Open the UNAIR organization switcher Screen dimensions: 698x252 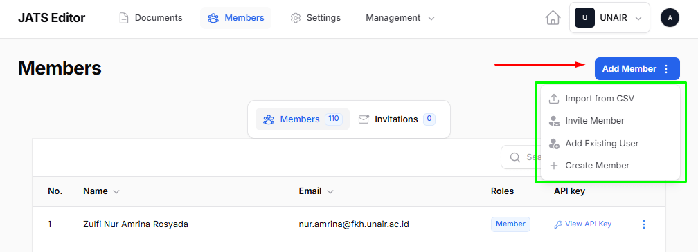(609, 18)
